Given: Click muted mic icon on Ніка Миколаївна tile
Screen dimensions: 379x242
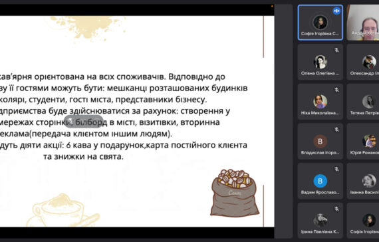Looking at the screenshot, I should [336, 90].
